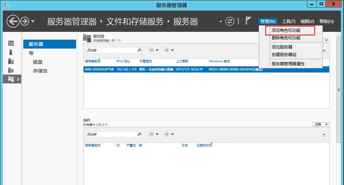Open save query dropdown arrow in servers panel
344x185 pixels.
coord(172,50)
